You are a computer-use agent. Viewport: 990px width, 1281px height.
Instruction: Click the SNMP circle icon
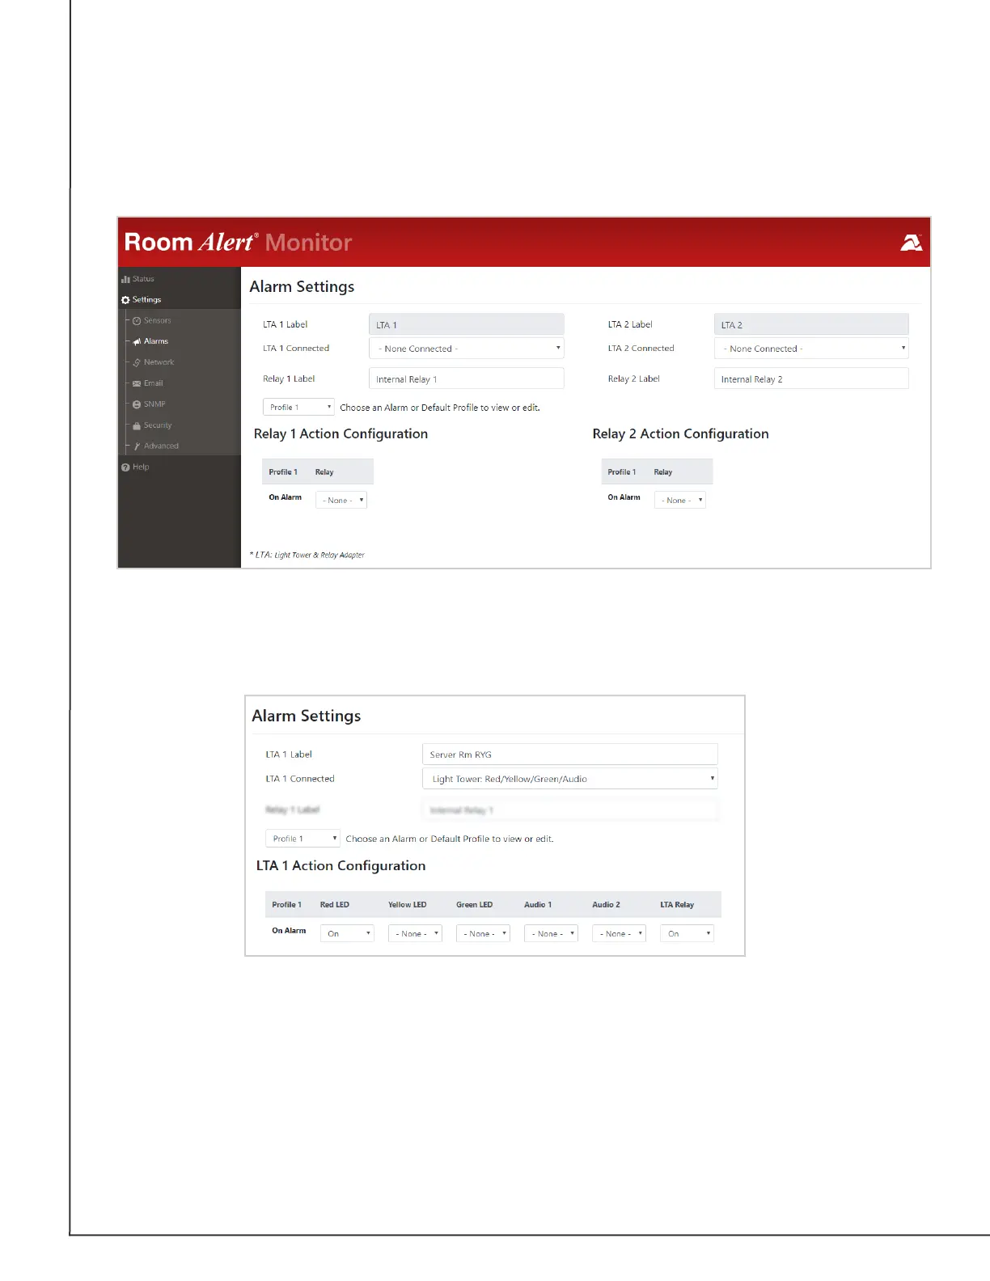click(x=137, y=404)
